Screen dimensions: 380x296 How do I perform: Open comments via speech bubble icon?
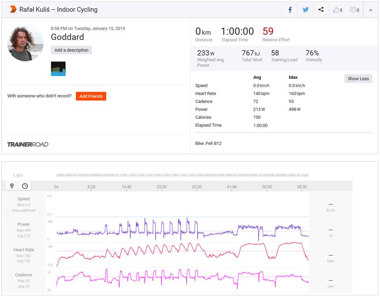(x=354, y=10)
